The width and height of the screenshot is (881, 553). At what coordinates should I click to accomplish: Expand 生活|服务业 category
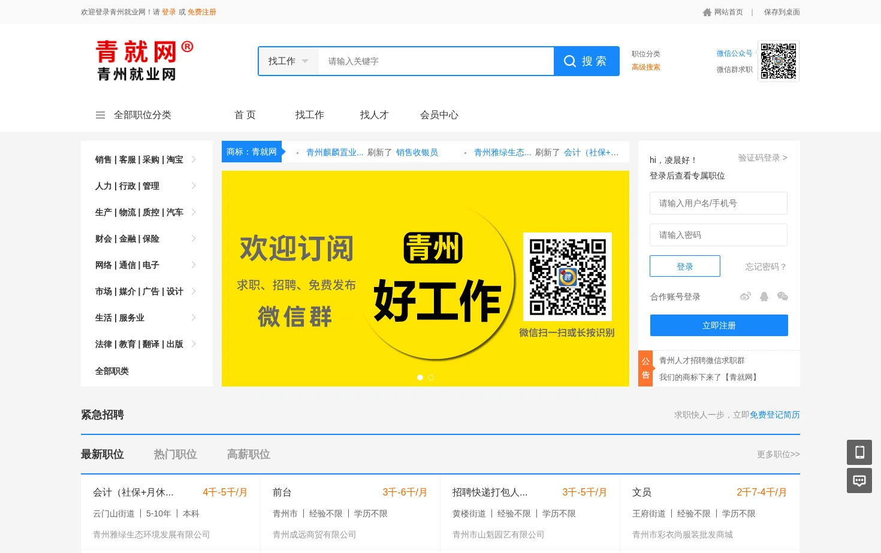coord(146,318)
